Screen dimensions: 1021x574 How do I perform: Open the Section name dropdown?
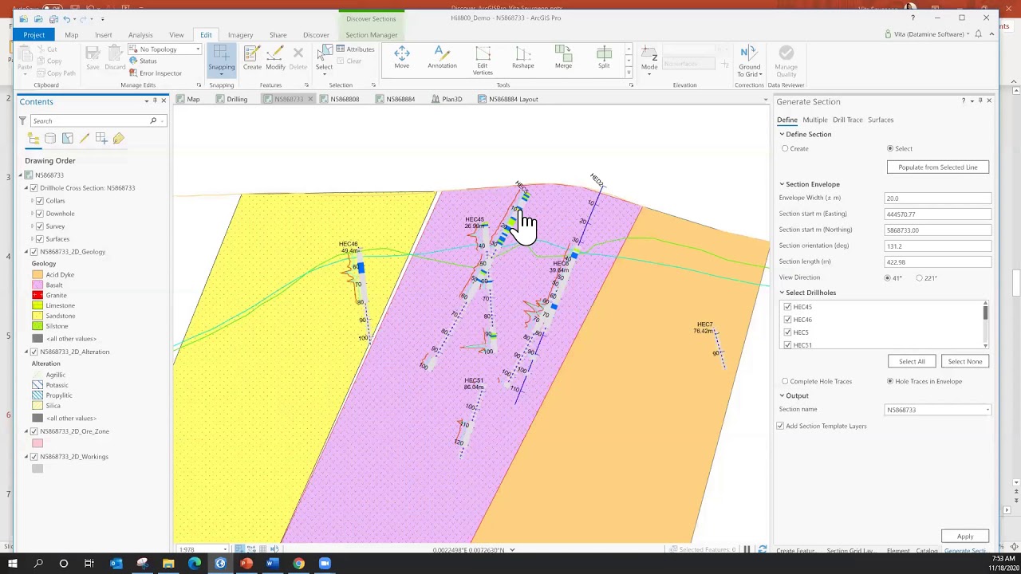(x=987, y=410)
